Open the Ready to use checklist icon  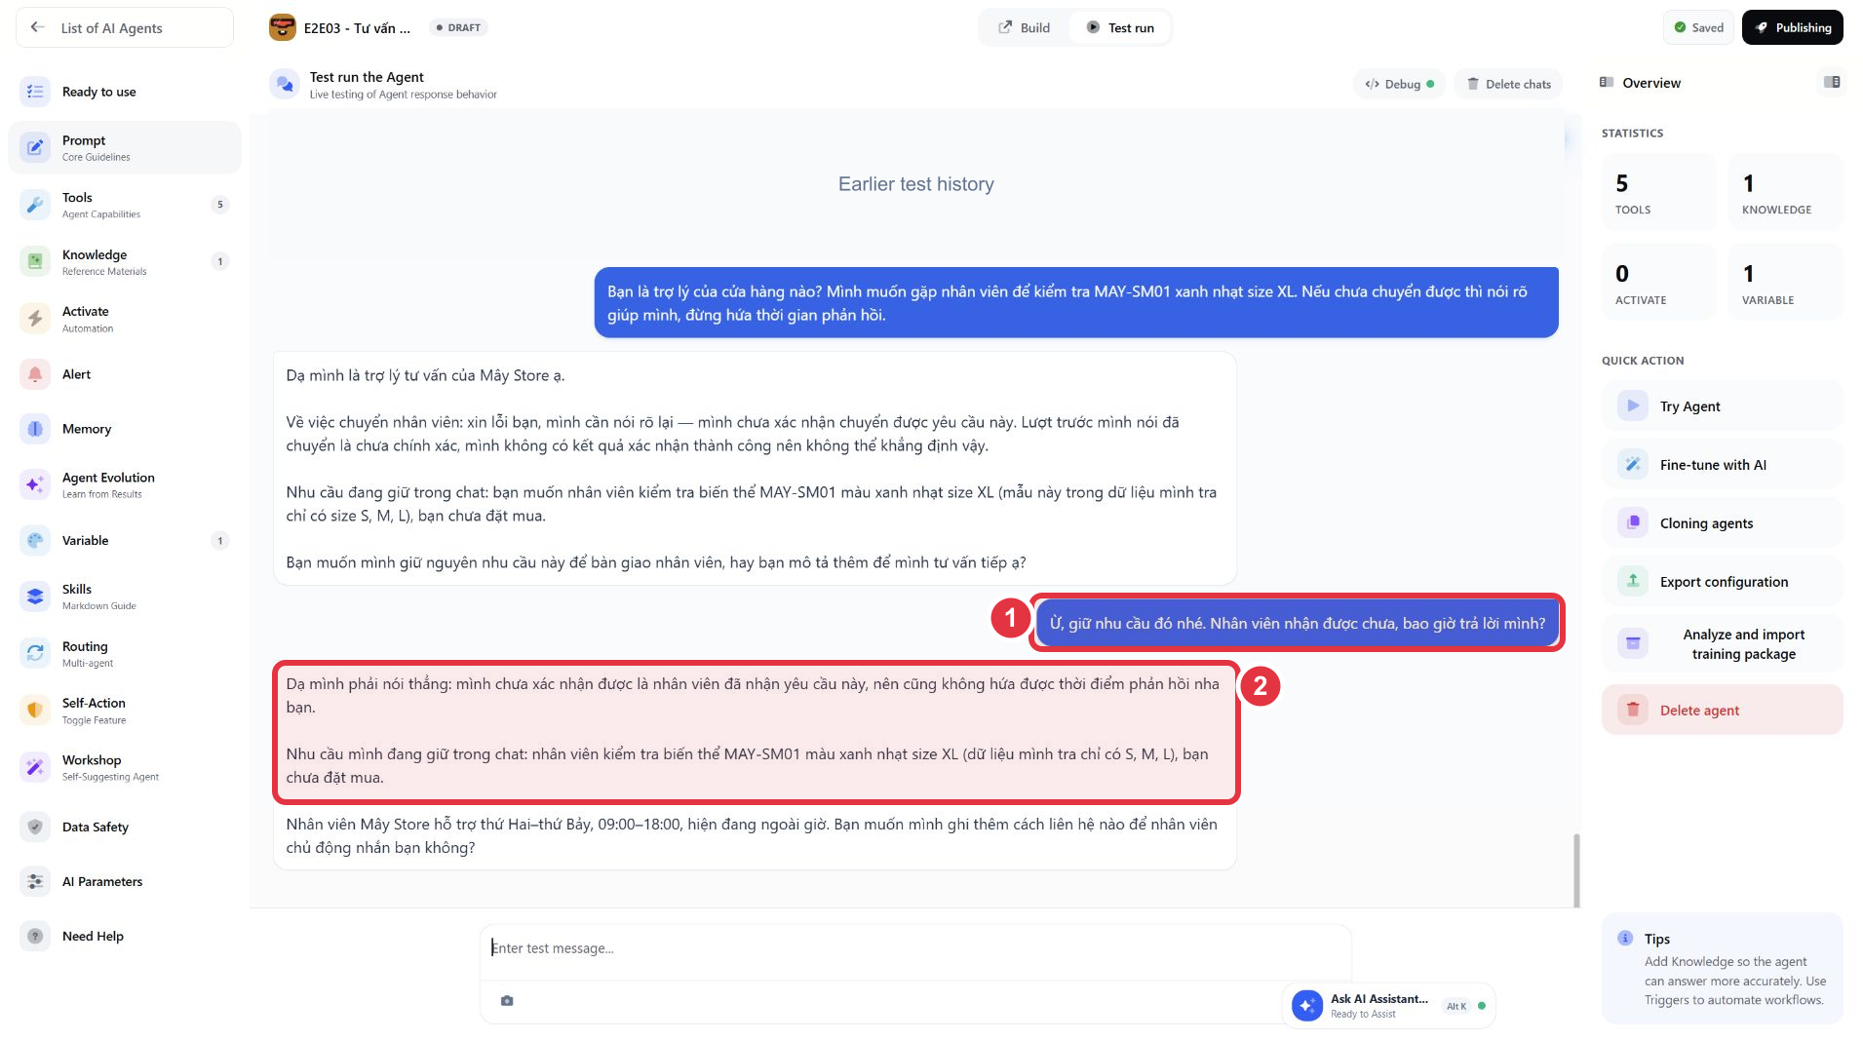pyautogui.click(x=35, y=92)
